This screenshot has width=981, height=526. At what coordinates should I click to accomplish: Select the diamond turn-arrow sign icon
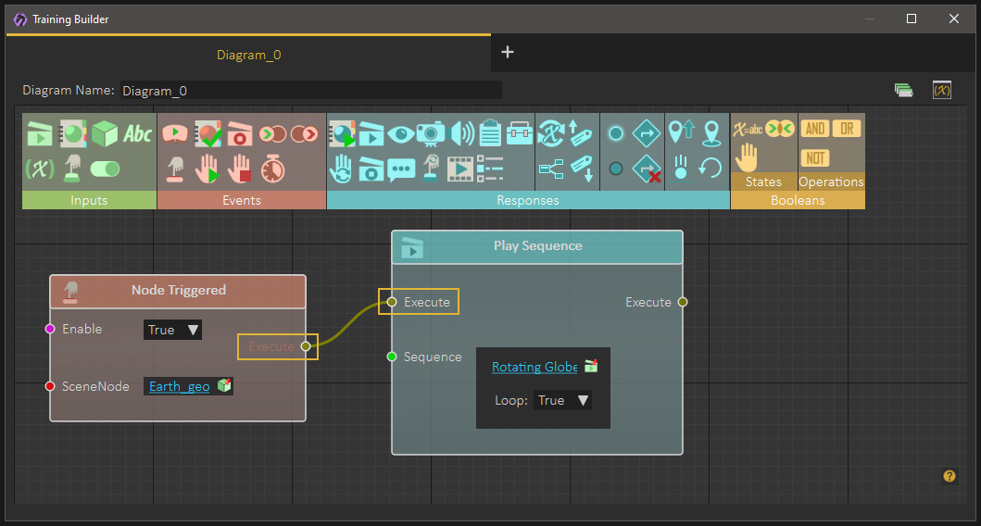(x=647, y=133)
